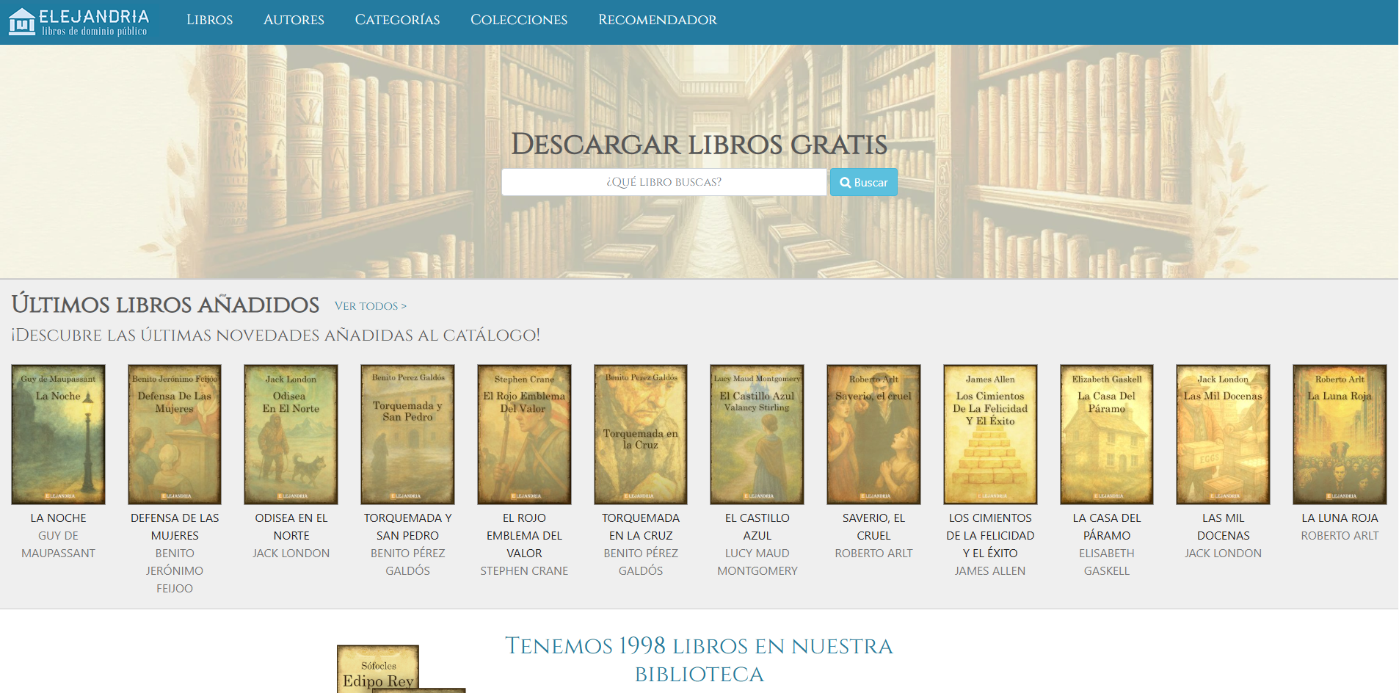Click 'Tenemos 1998 libros' heading

click(699, 660)
